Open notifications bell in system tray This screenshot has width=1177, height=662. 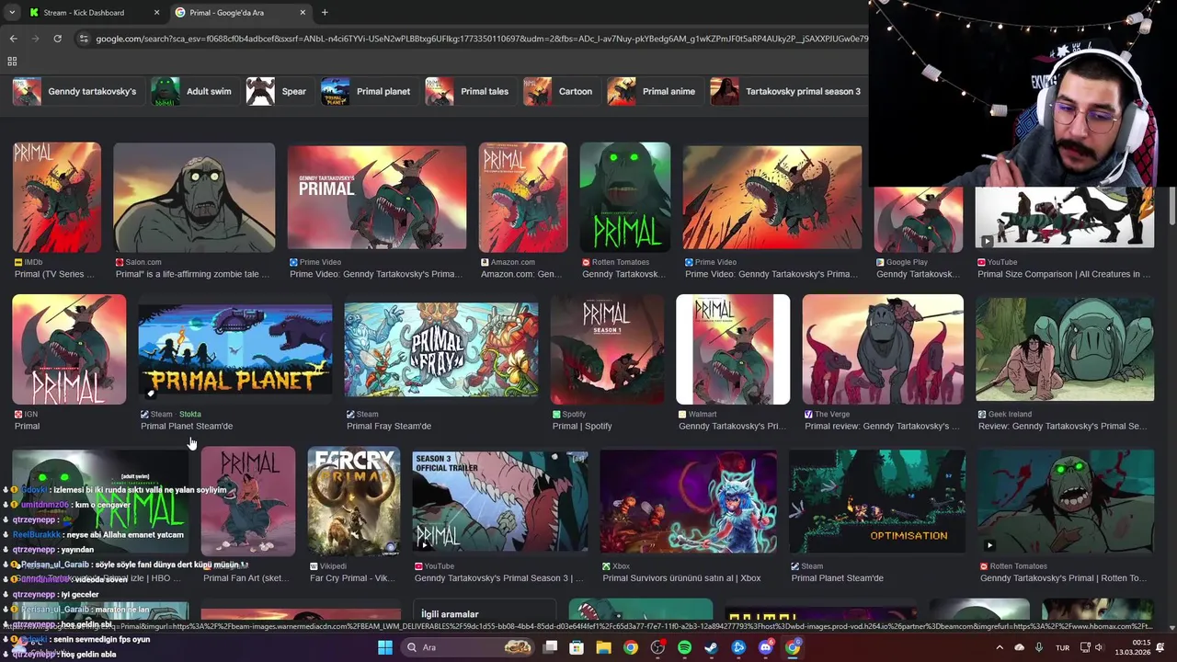tap(1160, 647)
